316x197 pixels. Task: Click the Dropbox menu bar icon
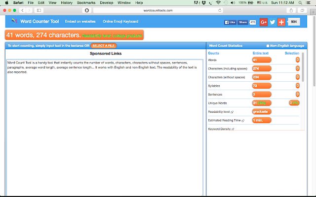(x=204, y=2)
